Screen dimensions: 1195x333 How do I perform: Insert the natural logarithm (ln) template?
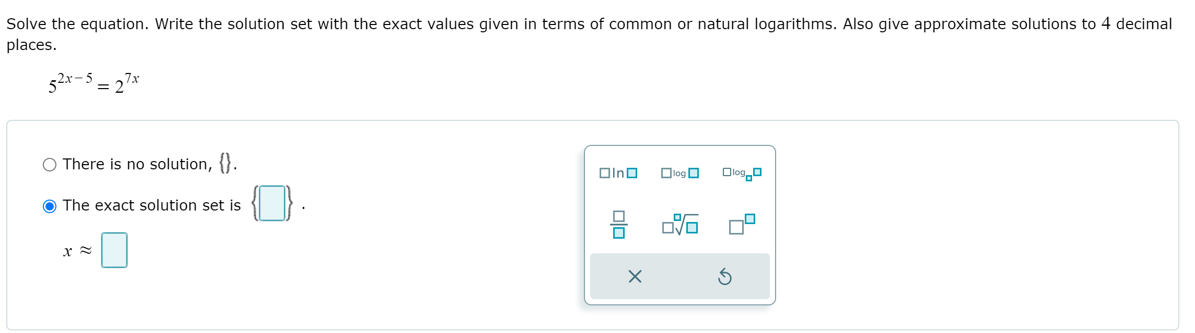click(x=618, y=173)
